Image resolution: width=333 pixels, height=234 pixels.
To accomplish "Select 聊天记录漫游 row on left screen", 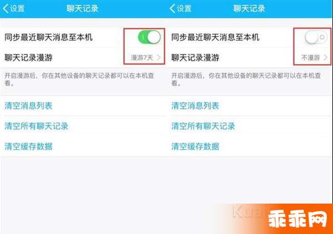I will point(83,58).
